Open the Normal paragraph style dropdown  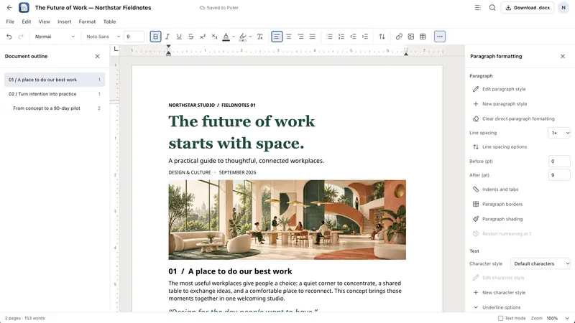tap(55, 37)
